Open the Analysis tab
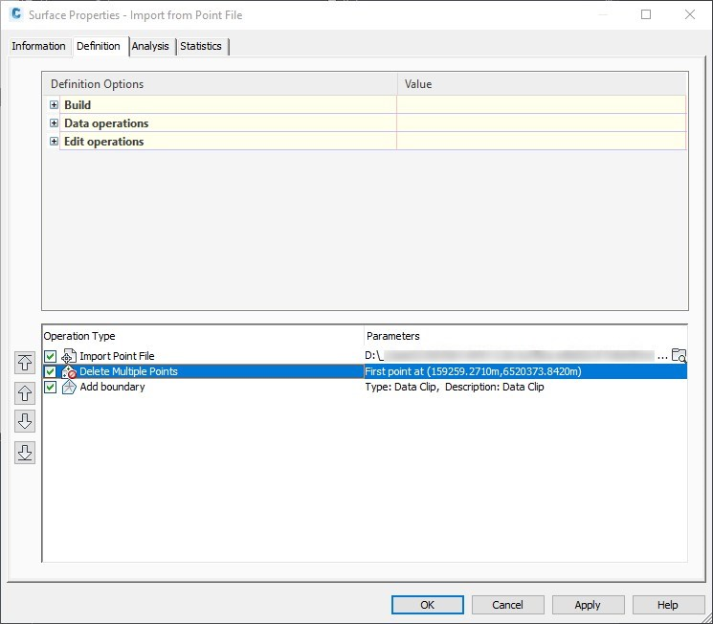 pyautogui.click(x=150, y=46)
